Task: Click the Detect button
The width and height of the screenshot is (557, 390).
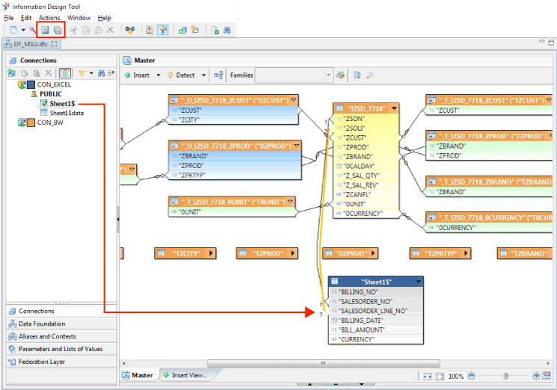Action: tap(182, 75)
